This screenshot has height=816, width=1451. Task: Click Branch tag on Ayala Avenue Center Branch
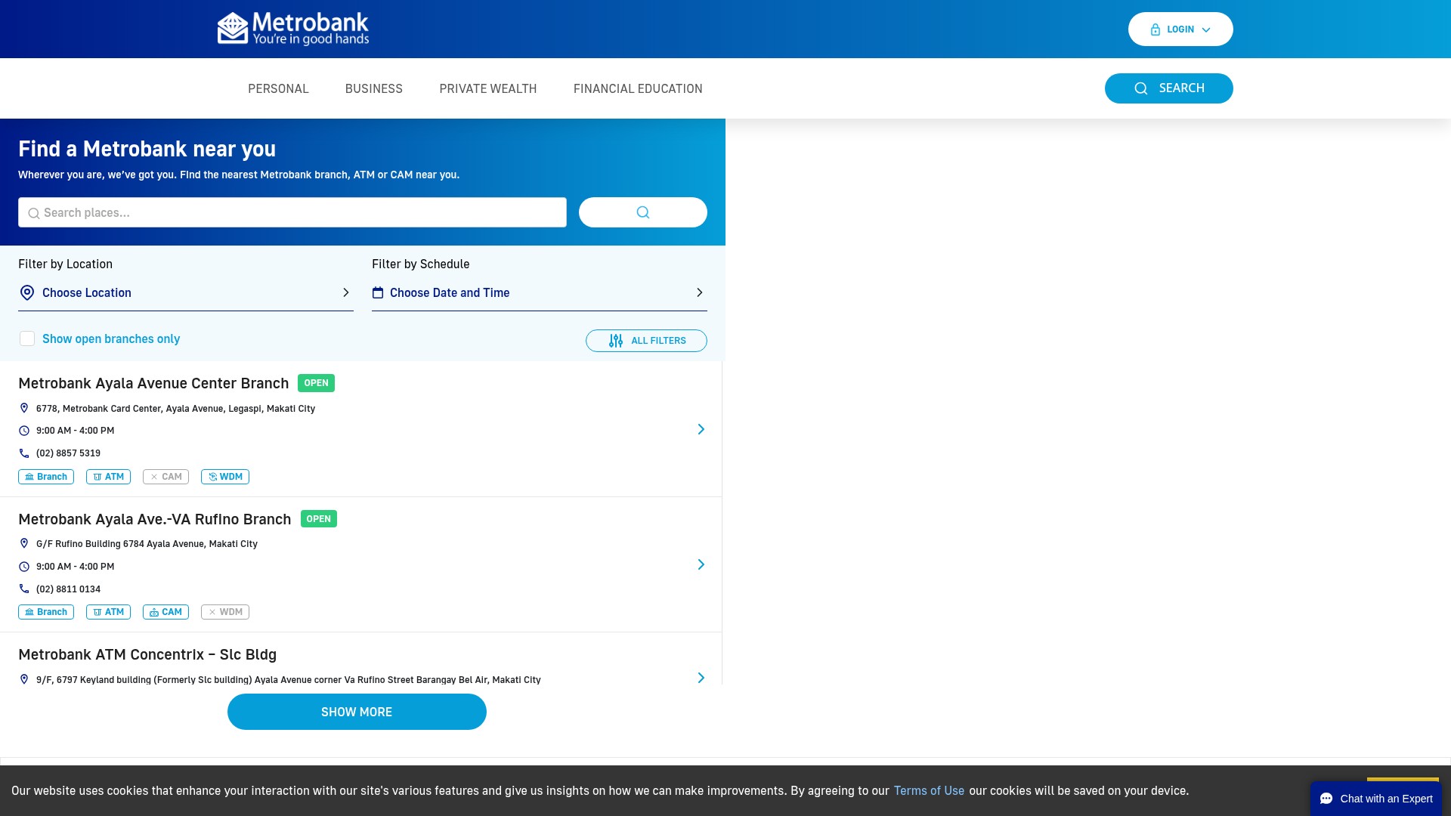click(x=46, y=477)
